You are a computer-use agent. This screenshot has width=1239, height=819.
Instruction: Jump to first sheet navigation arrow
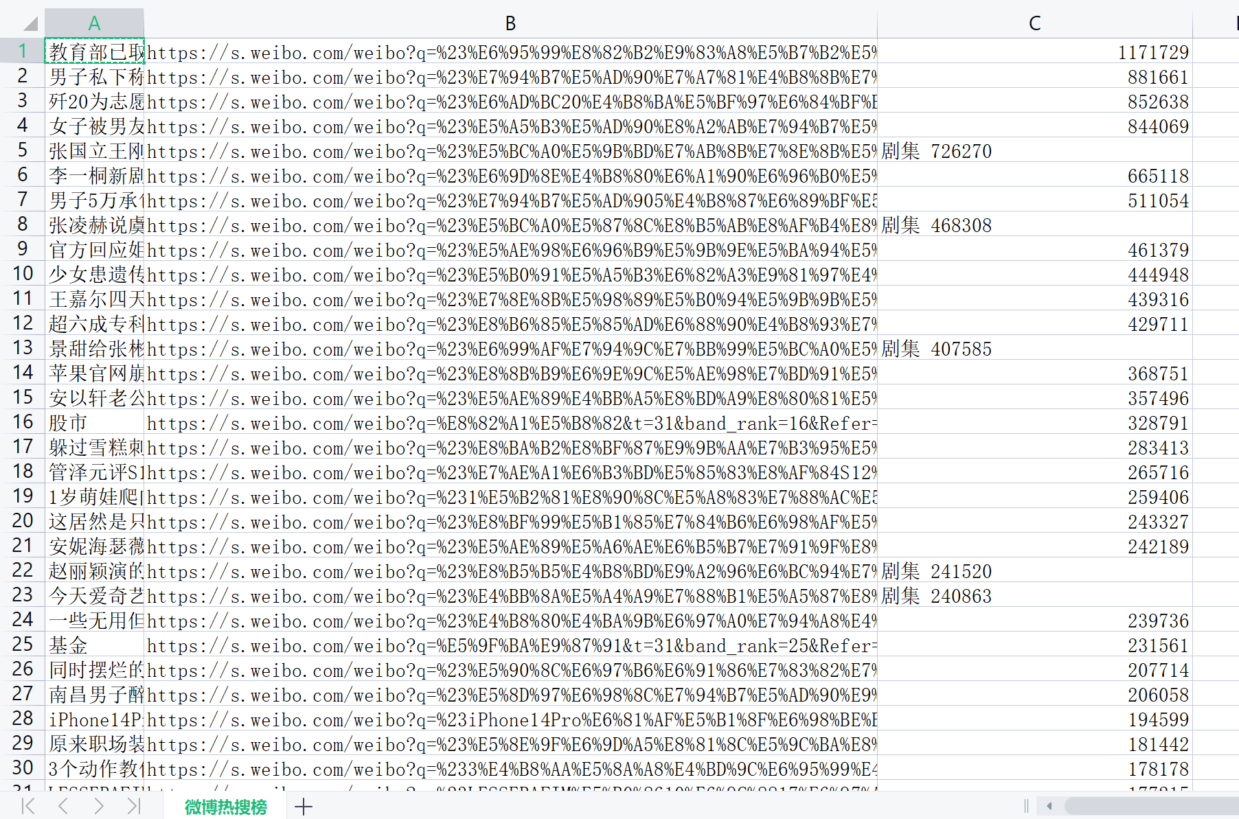click(28, 806)
